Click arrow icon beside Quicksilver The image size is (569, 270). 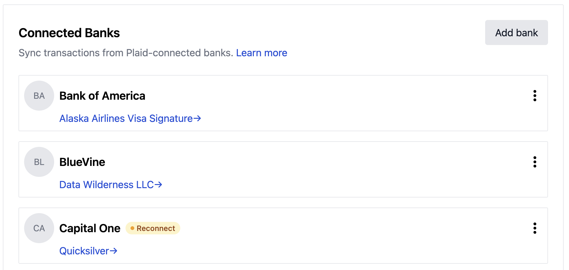(113, 251)
